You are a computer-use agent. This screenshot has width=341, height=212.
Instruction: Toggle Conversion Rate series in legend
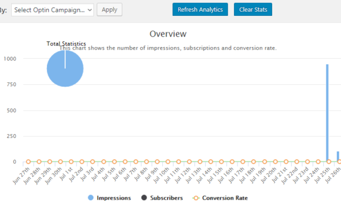pyautogui.click(x=220, y=198)
